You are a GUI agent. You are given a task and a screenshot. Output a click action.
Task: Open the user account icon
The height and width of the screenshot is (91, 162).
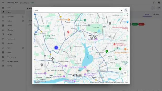(159, 3)
